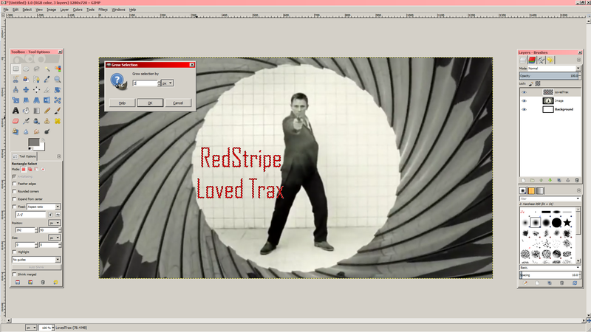Click Help in Grow Selection dialog
591x332 pixels.
coord(122,103)
